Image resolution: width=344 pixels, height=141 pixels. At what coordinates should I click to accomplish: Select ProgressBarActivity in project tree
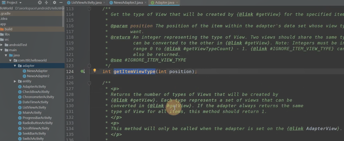37,118
